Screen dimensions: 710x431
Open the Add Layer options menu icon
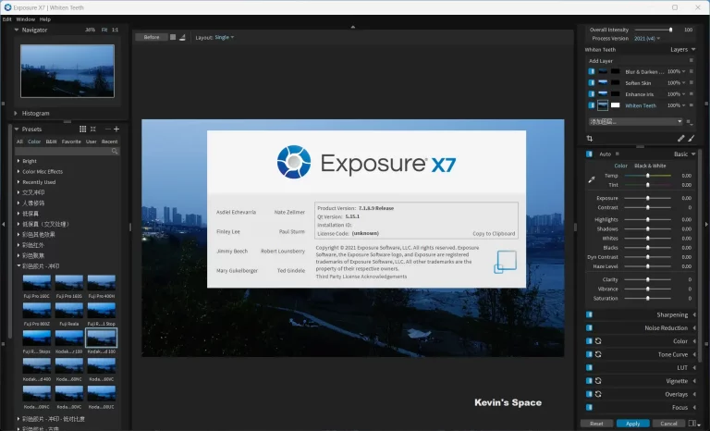coord(691,60)
